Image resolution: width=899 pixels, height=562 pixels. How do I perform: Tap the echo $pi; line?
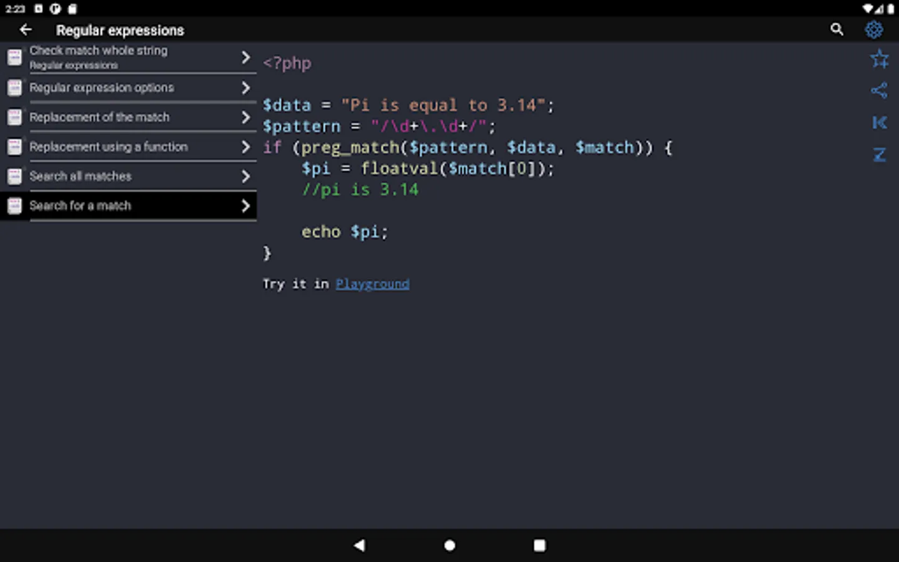coord(345,232)
